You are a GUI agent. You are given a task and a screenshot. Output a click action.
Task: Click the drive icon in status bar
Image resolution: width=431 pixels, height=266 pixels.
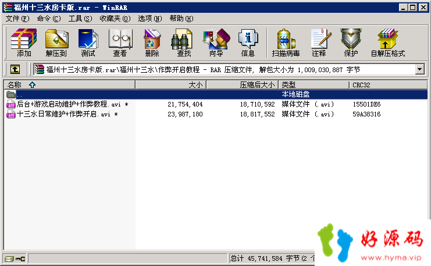[x=9, y=259]
